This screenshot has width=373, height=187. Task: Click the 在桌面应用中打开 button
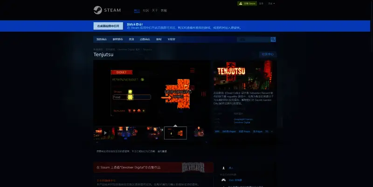[108, 26]
